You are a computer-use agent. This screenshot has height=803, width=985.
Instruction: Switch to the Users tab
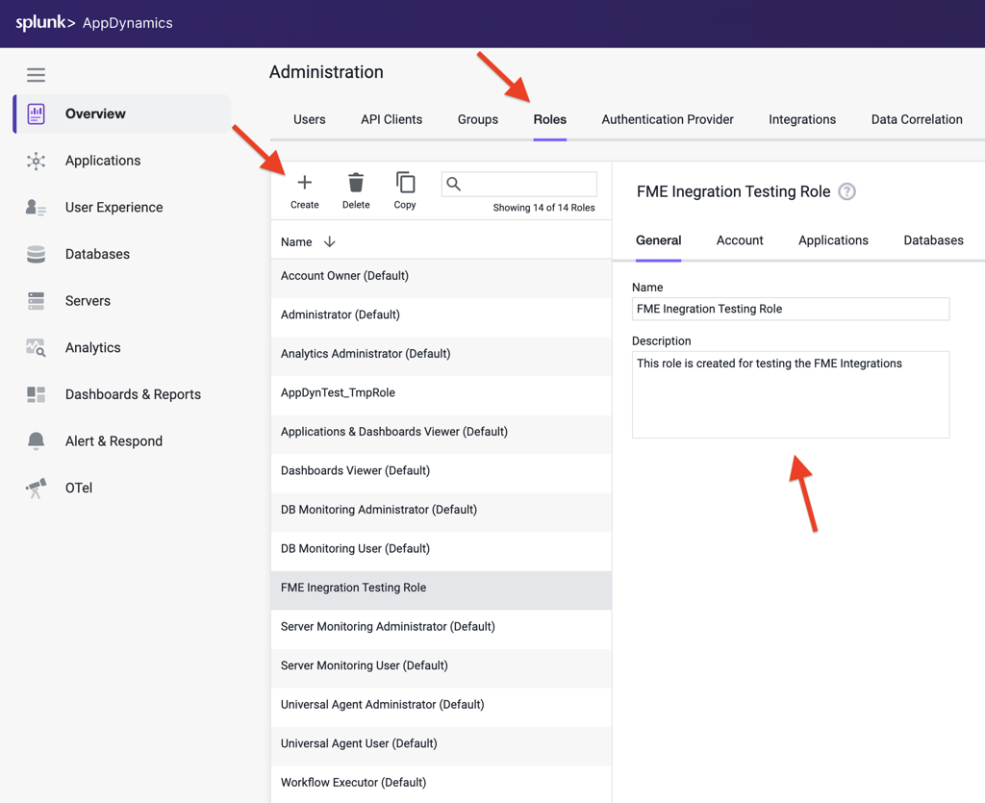tap(309, 120)
